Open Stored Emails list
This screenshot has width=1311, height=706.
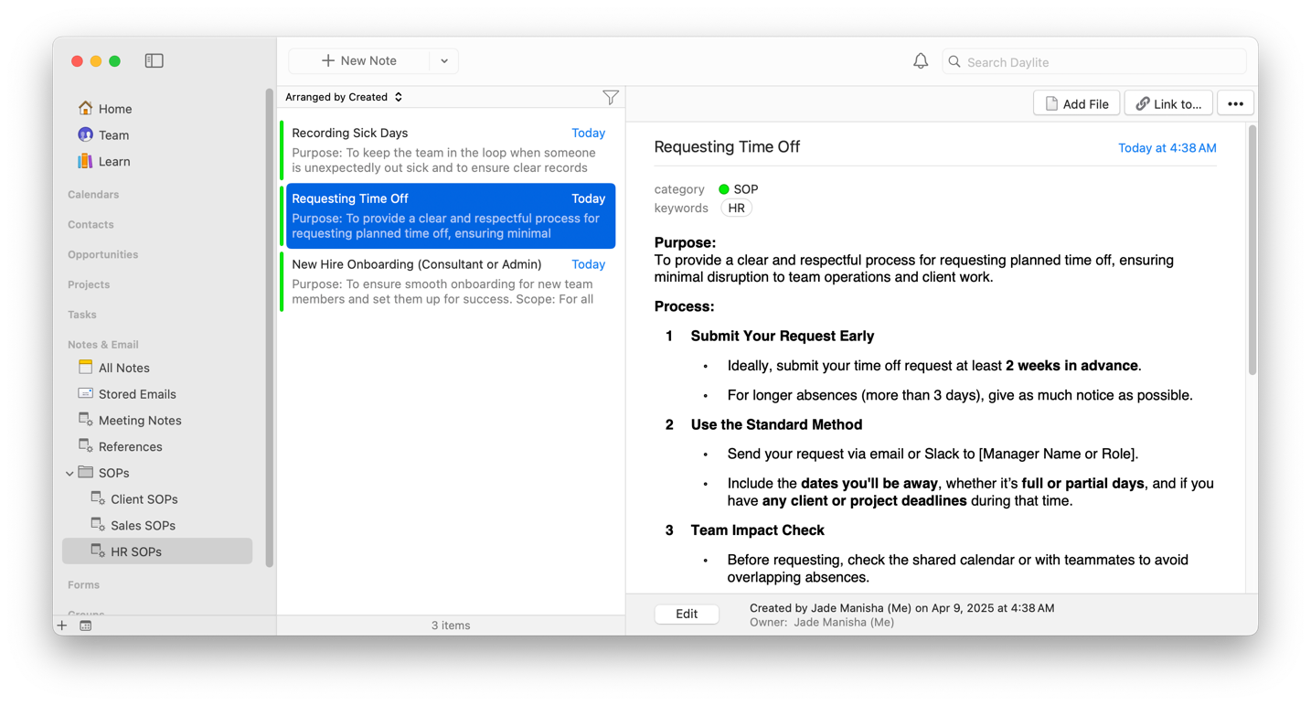[x=137, y=394]
